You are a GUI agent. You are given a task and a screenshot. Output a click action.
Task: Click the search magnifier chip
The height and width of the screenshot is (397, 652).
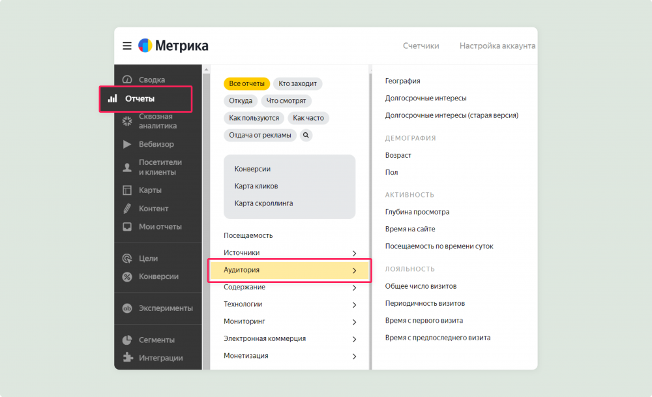coord(306,135)
